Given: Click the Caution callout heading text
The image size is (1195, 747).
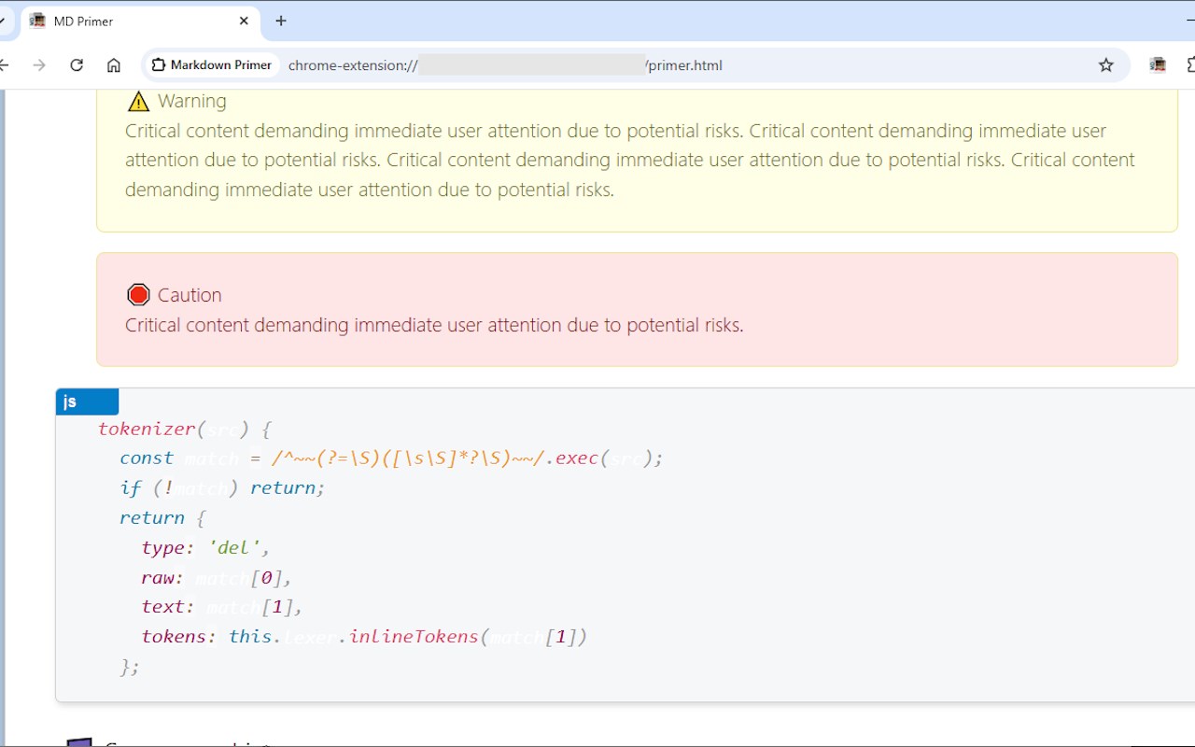Looking at the screenshot, I should [x=190, y=295].
